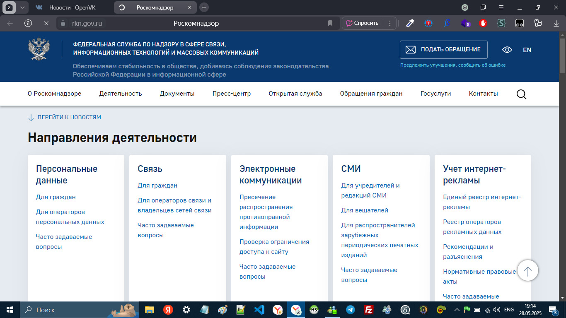
Task: Click the scroll-to-top arrow button
Action: click(x=527, y=271)
